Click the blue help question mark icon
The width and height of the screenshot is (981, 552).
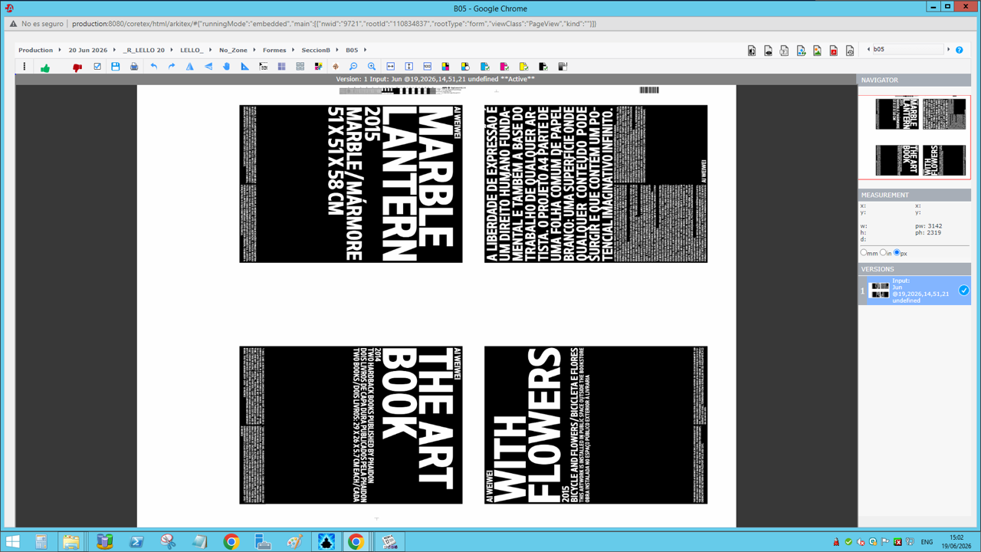pos(960,50)
